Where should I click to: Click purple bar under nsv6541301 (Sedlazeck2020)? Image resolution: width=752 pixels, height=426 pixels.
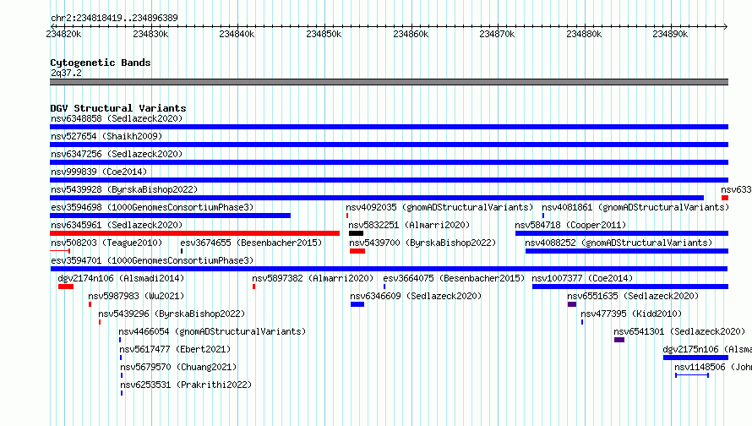pyautogui.click(x=619, y=340)
